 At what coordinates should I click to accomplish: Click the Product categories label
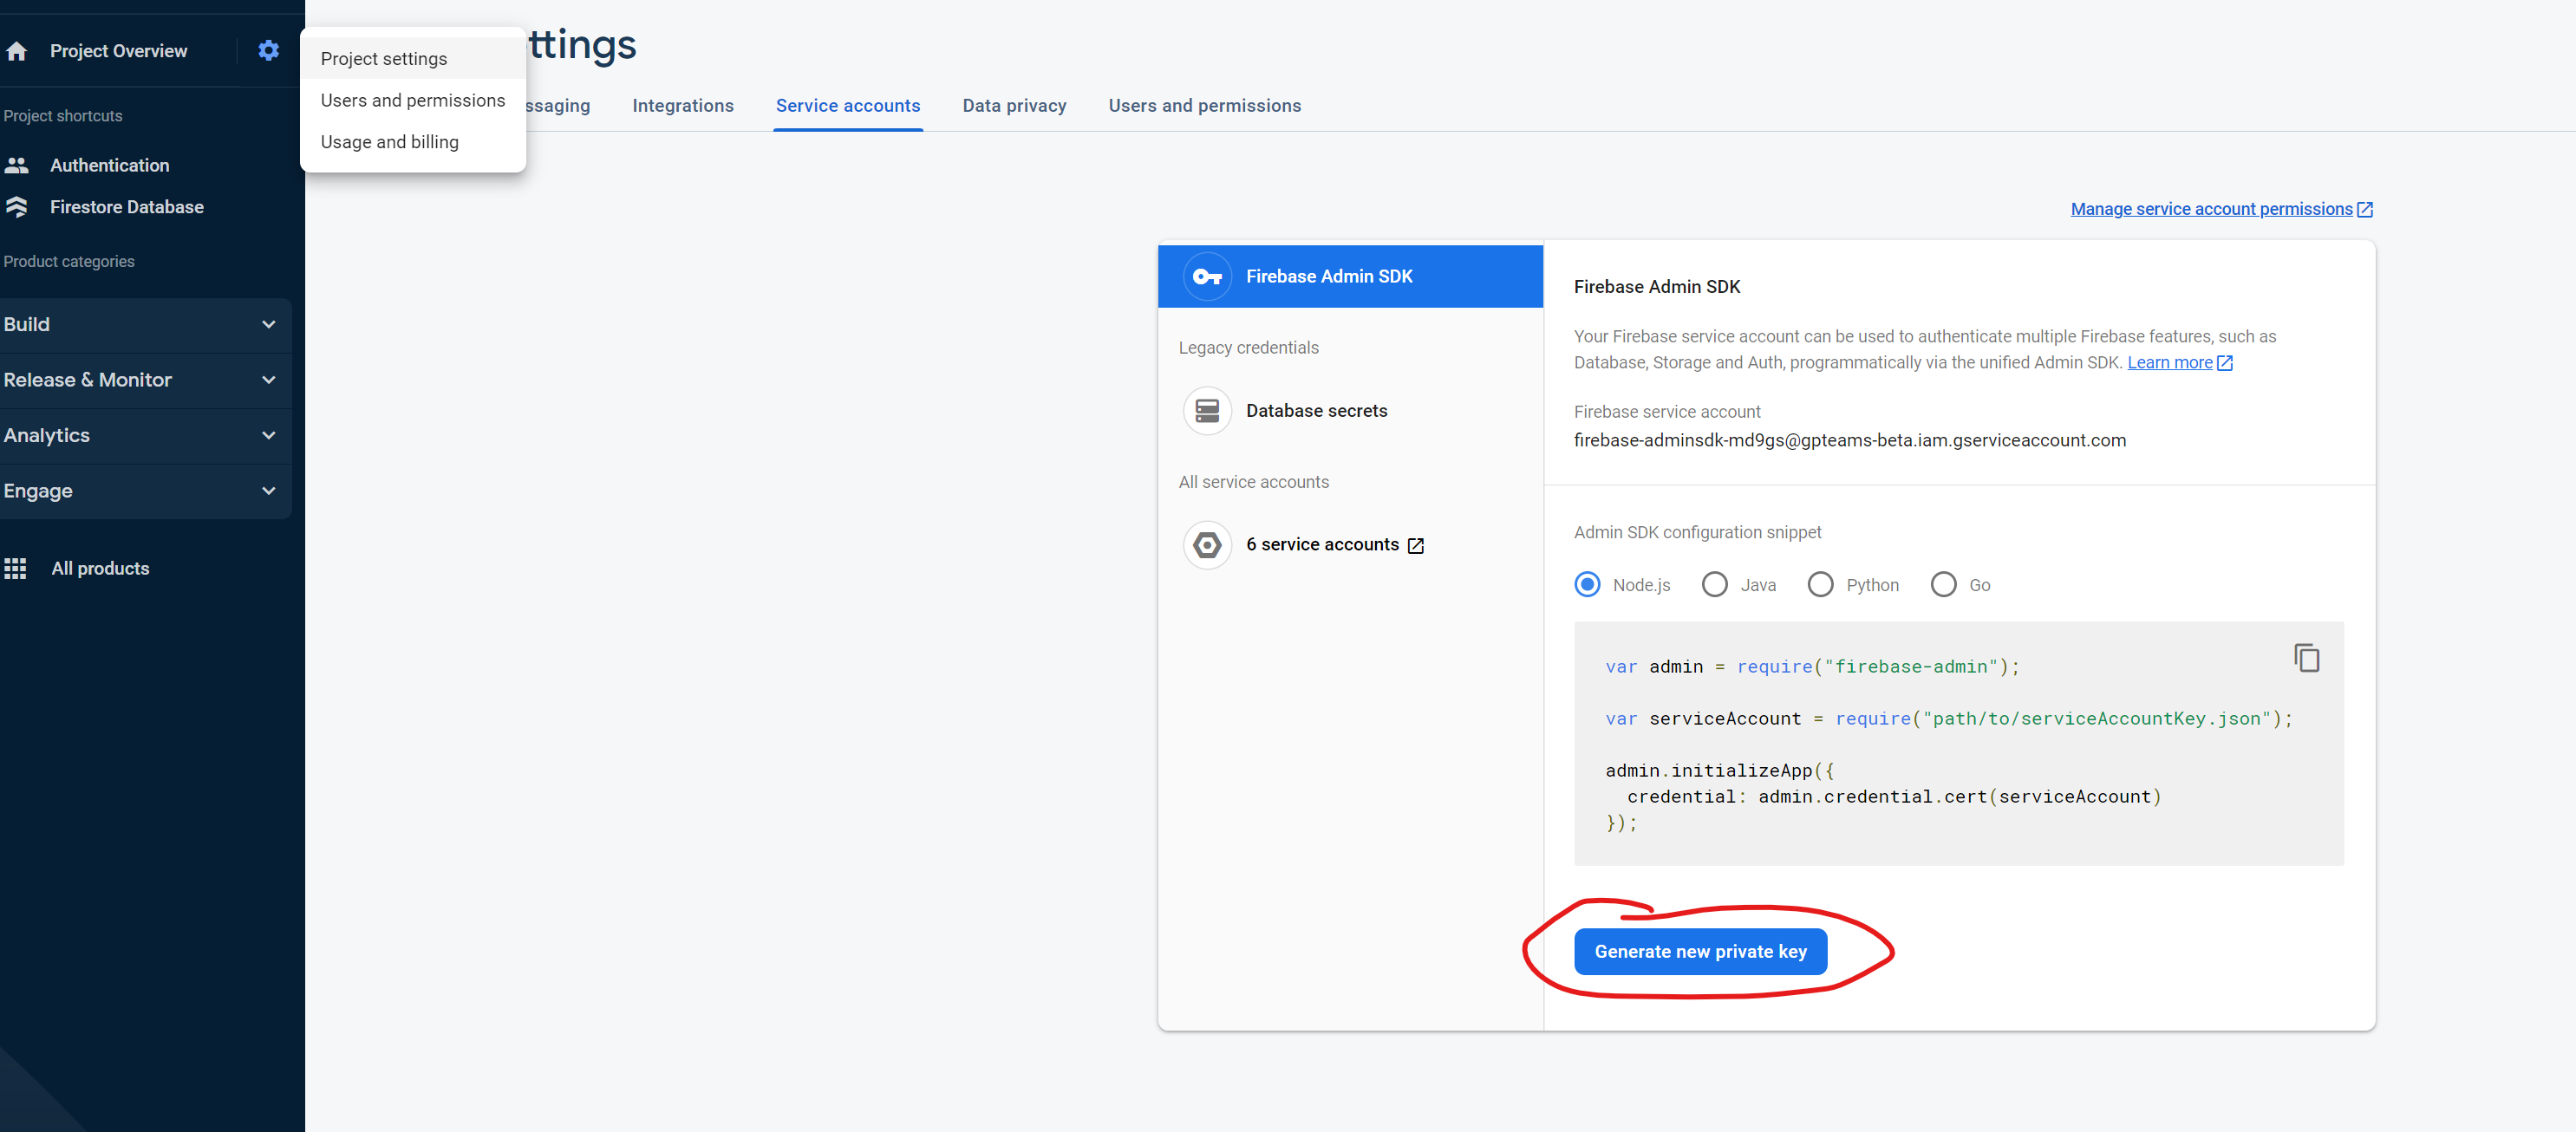coord(69,262)
